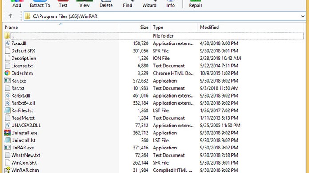This screenshot has width=309, height=173.
Task: Select the Descript.ion file icon
Action: pos(8,58)
